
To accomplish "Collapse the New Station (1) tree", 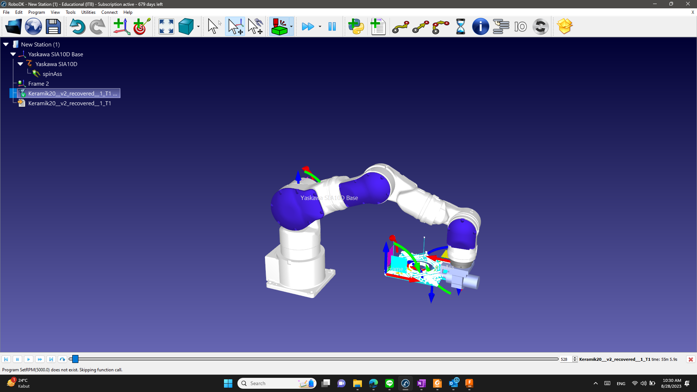I will click(6, 44).
